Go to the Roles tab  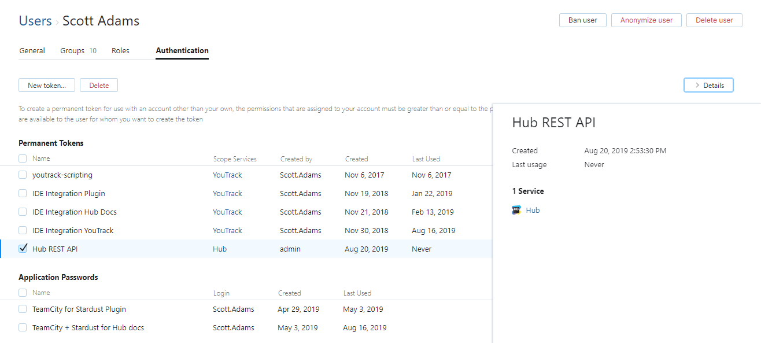pos(120,51)
